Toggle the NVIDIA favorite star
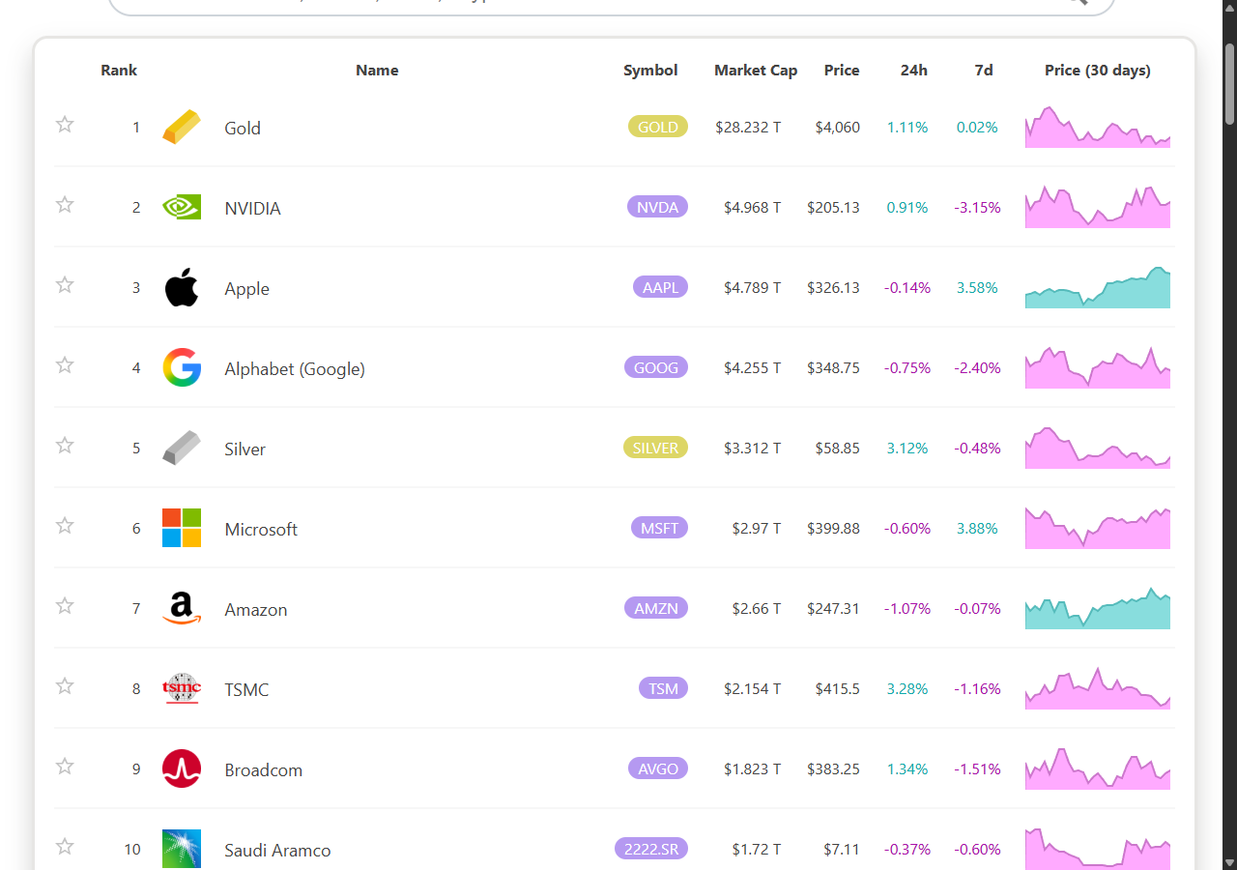 pyautogui.click(x=65, y=204)
